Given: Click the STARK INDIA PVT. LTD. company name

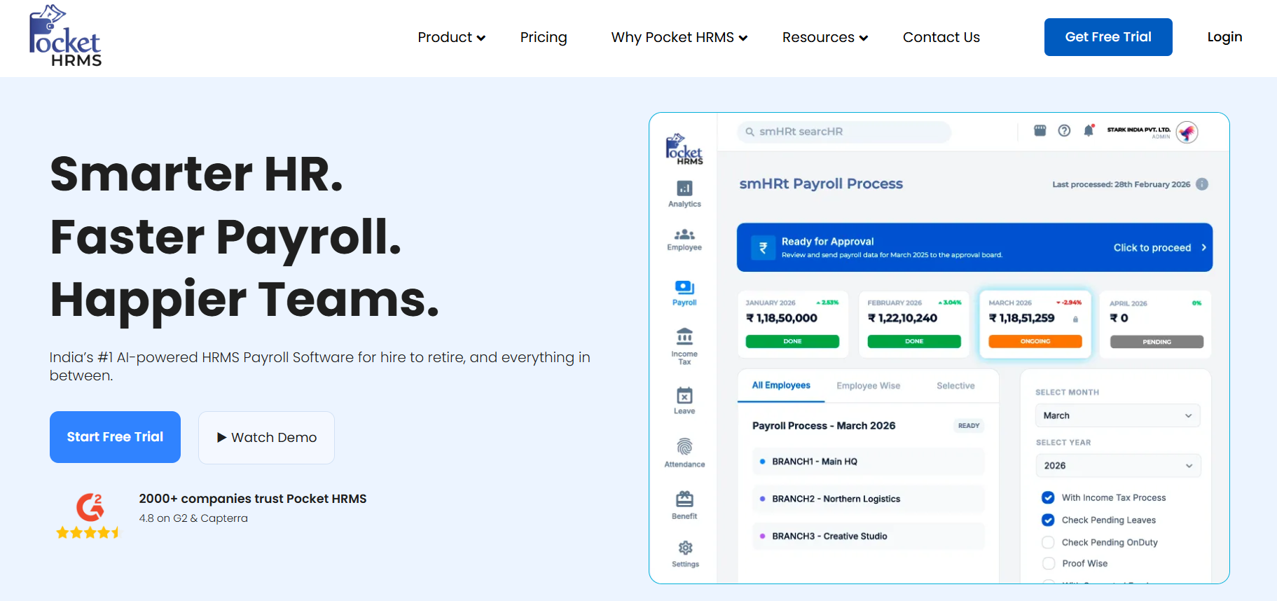Looking at the screenshot, I should click(x=1138, y=130).
